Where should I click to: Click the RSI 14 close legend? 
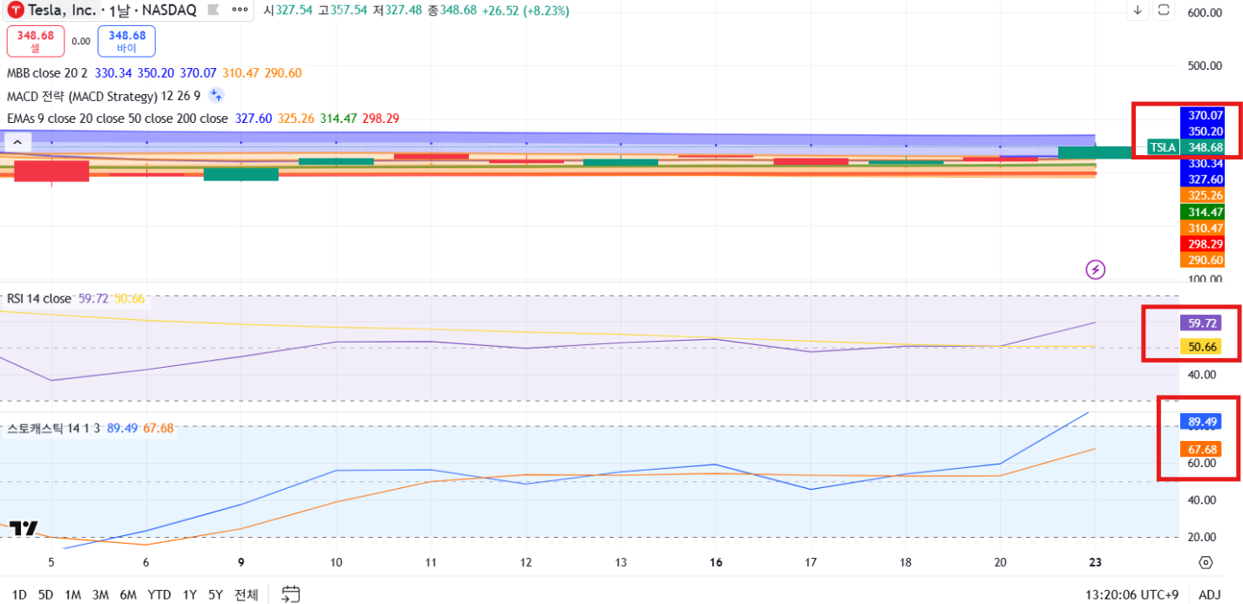[x=39, y=299]
